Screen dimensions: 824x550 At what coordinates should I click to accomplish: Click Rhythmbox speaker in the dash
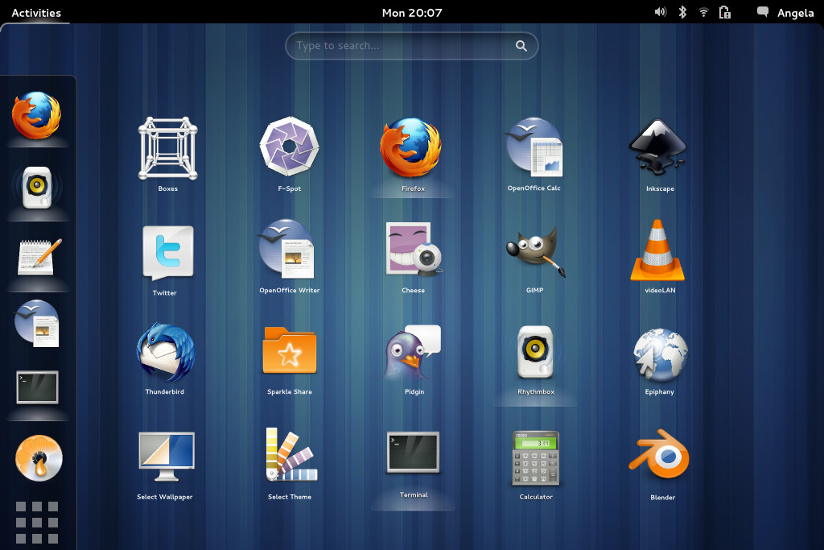pyautogui.click(x=37, y=188)
